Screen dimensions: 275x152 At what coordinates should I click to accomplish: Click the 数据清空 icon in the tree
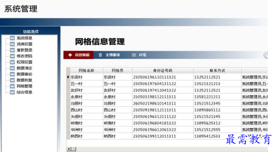pyautogui.click(x=12, y=68)
